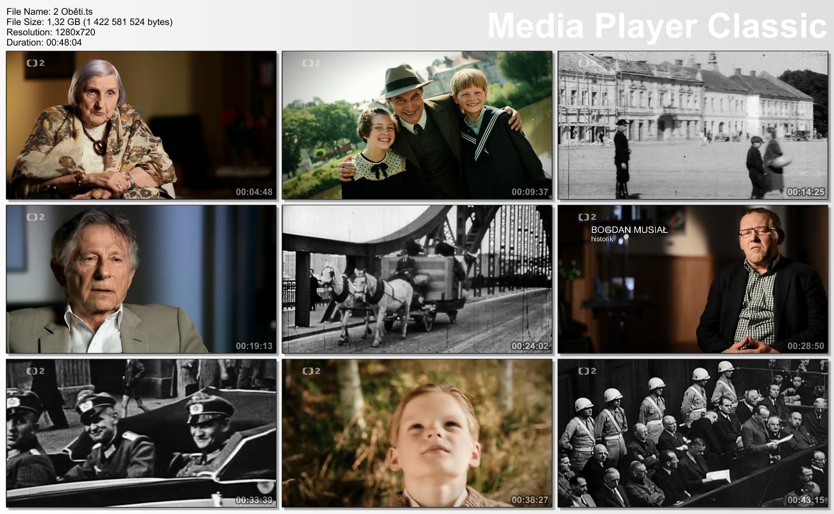Click the Resolution 1280x720 text
Image resolution: width=834 pixels, height=514 pixels.
51,32
